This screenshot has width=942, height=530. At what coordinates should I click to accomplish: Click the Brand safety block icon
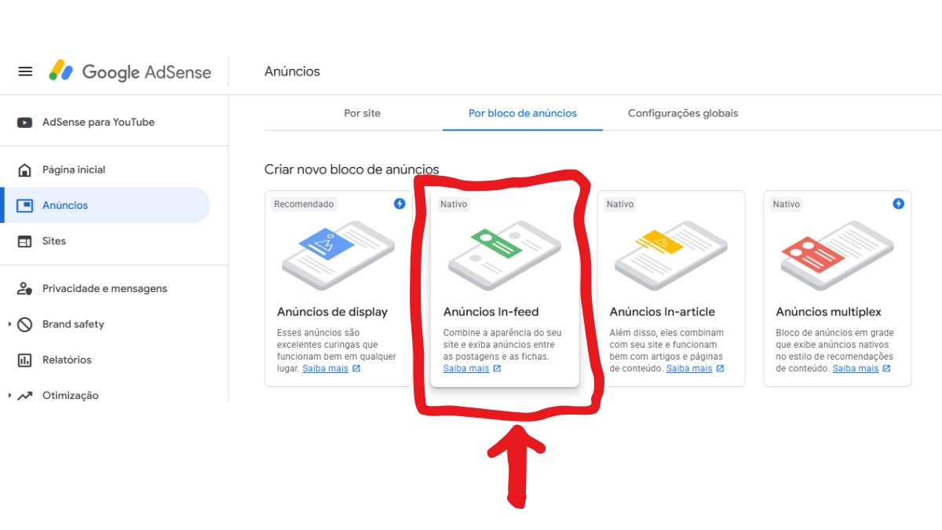click(25, 324)
